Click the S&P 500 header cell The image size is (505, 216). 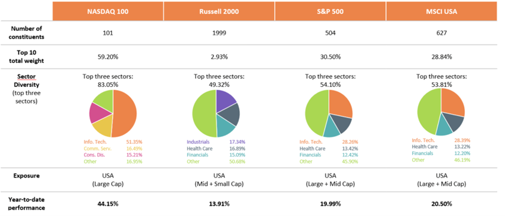point(330,11)
